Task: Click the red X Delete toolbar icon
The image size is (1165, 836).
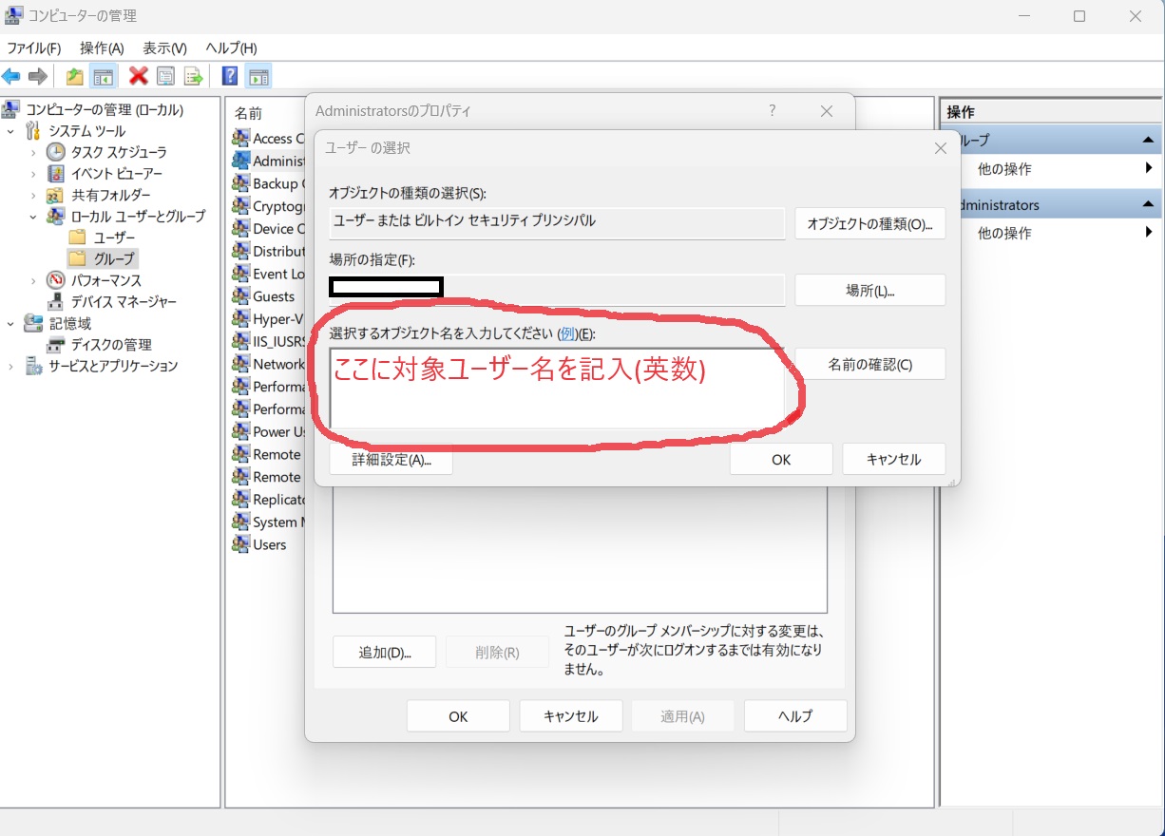Action: pos(139,77)
